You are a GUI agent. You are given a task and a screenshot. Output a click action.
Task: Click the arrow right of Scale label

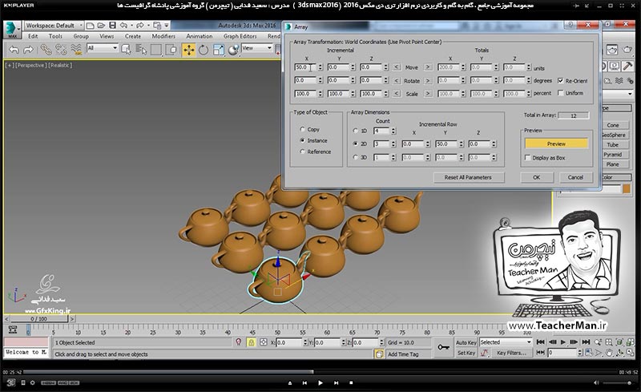pos(428,94)
